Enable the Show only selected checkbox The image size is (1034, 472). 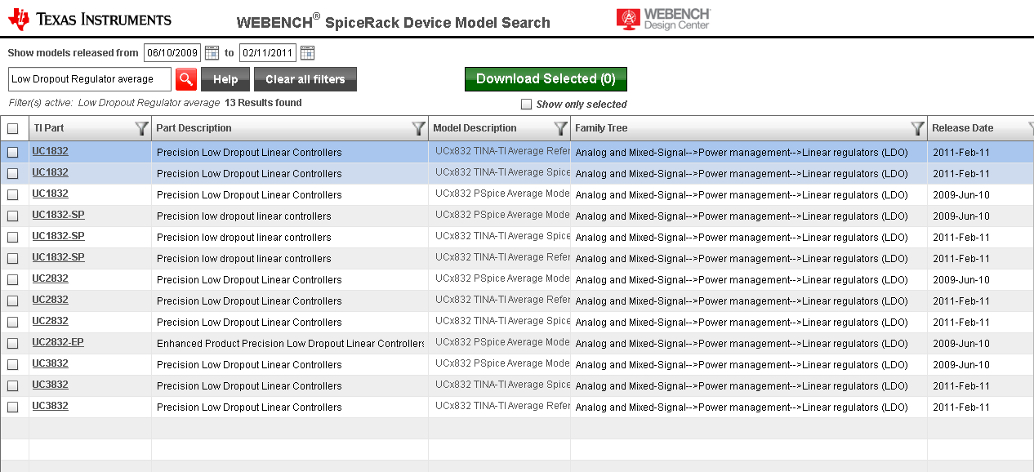[527, 105]
